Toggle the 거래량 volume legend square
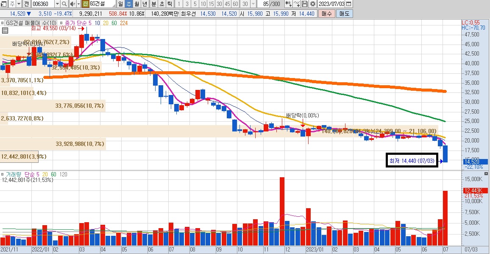 click(x=3, y=174)
